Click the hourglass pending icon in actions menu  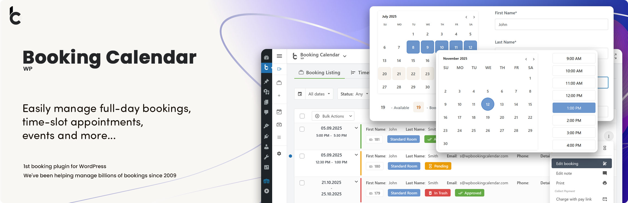(x=605, y=148)
